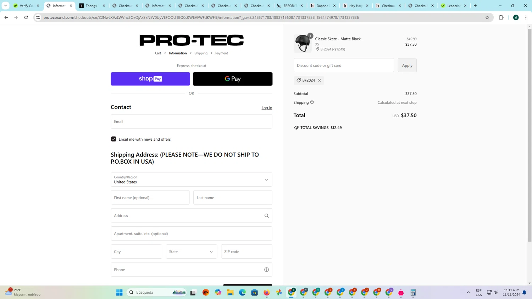
Task: View site information icon in address bar
Action: [38, 17]
